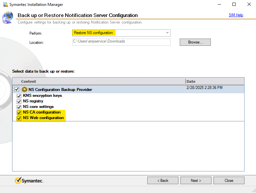This screenshot has height=193, width=256.
Task: Click the backup/restore globe header icon
Action: click(8, 17)
